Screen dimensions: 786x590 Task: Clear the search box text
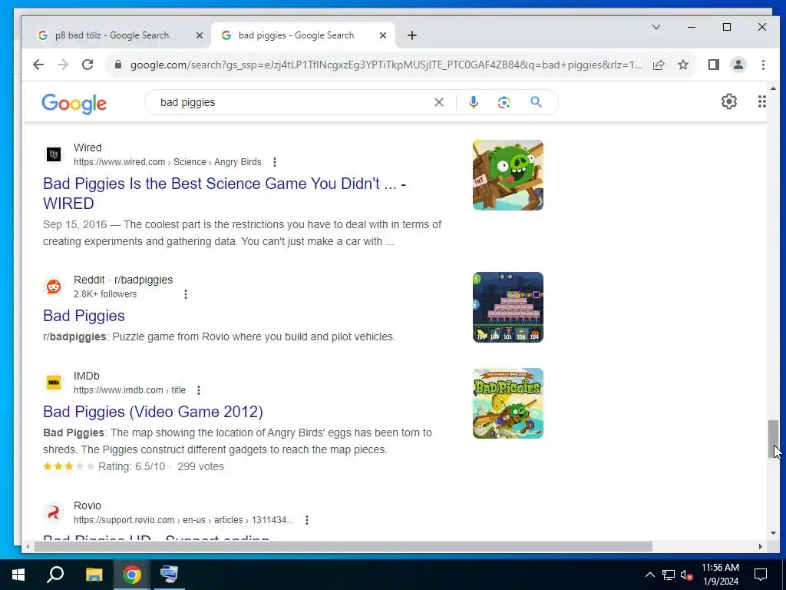click(438, 102)
